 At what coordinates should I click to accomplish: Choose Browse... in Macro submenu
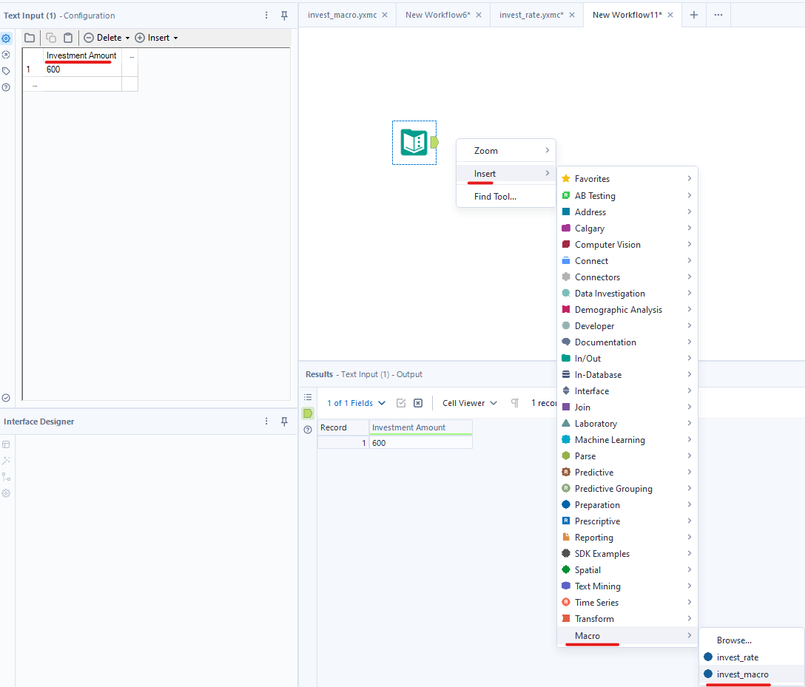(x=752, y=640)
